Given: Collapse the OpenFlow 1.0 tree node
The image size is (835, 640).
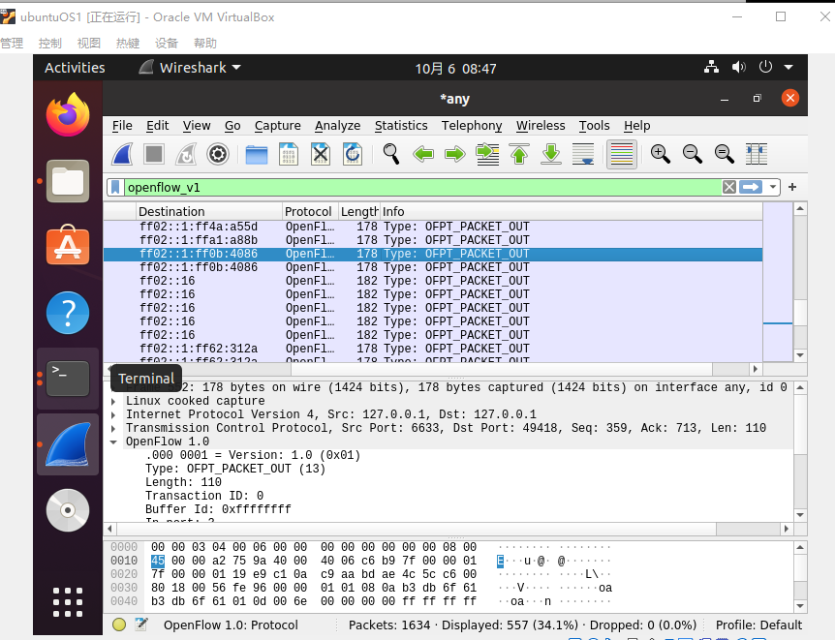Looking at the screenshot, I should click(113, 442).
